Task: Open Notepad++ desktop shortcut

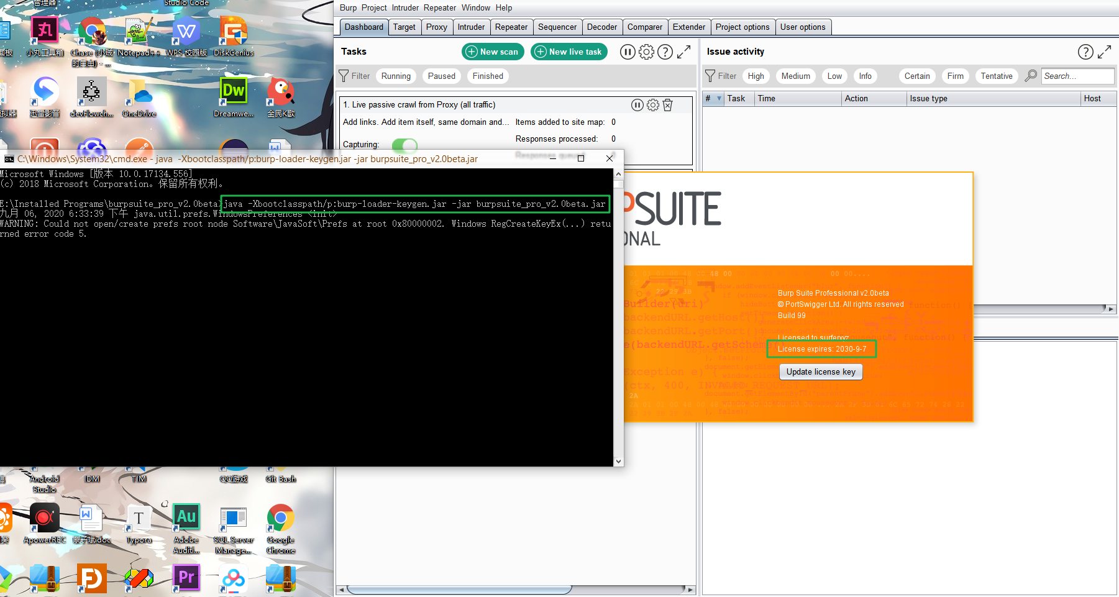Action: pos(139,37)
